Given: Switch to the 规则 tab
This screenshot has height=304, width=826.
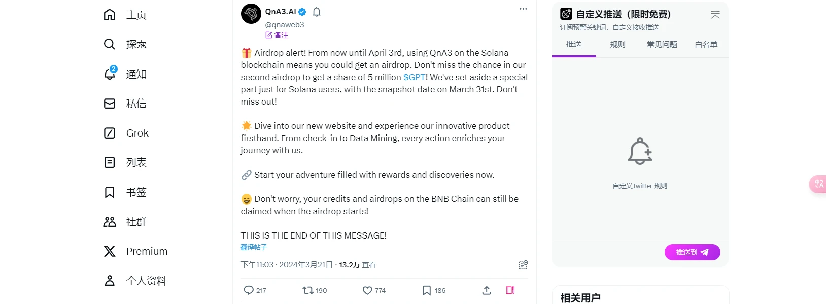Looking at the screenshot, I should [617, 45].
